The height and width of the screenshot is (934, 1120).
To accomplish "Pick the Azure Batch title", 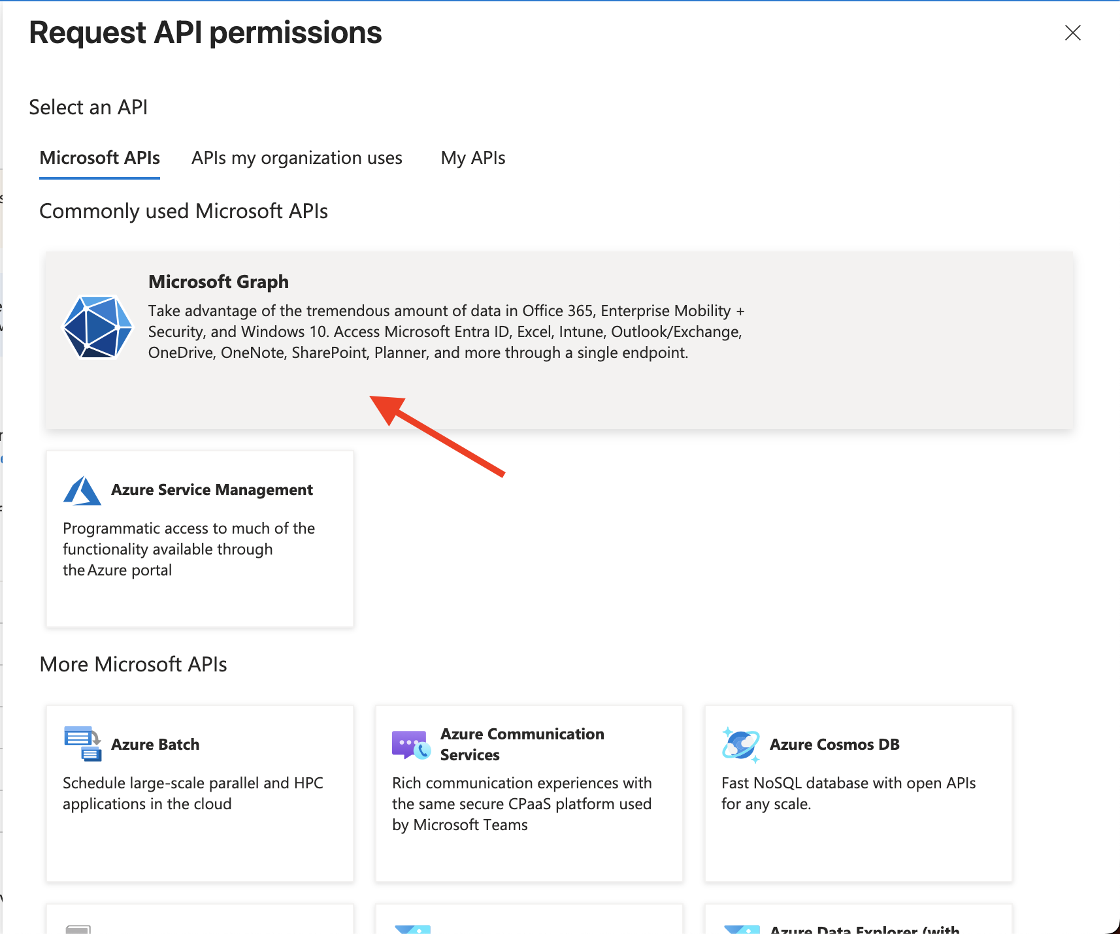I will 155,745.
